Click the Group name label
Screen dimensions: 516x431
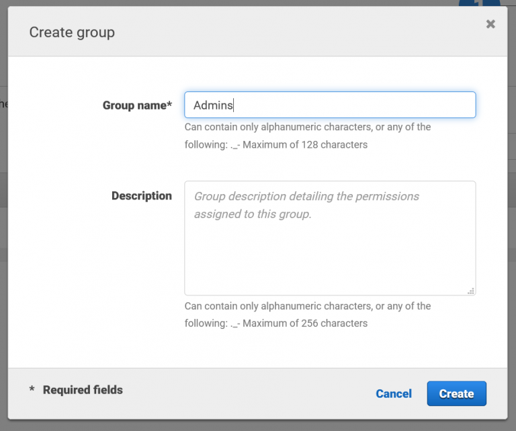tap(134, 105)
